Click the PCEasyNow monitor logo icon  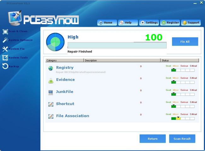tap(15, 18)
